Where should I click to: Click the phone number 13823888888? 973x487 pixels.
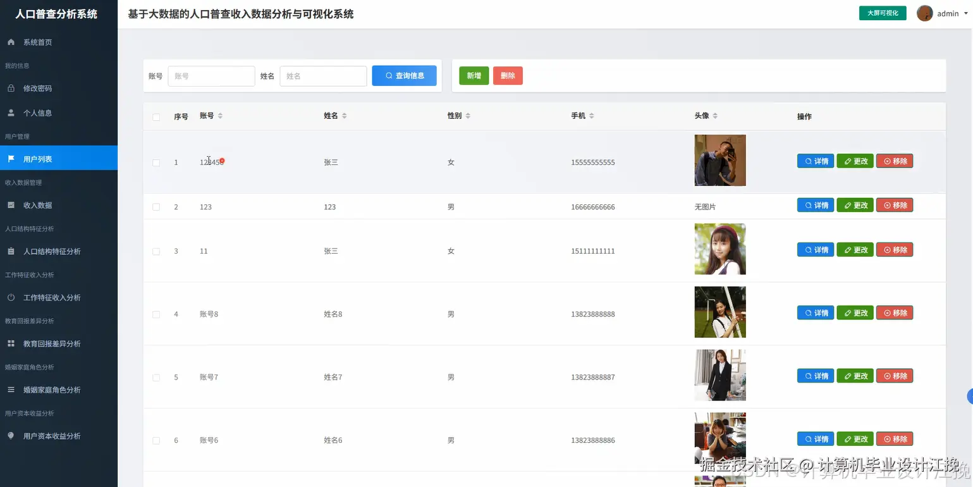tap(593, 314)
